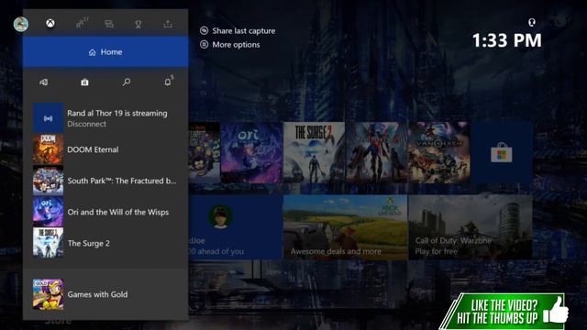
Task: Open the Store bag icon in guide
Action: coord(84,82)
